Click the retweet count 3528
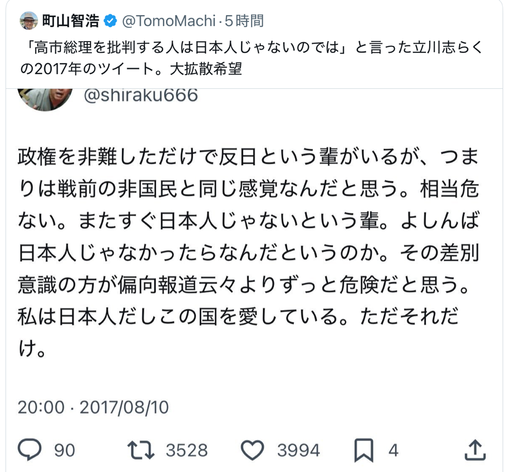505x472 pixels. coord(187,450)
